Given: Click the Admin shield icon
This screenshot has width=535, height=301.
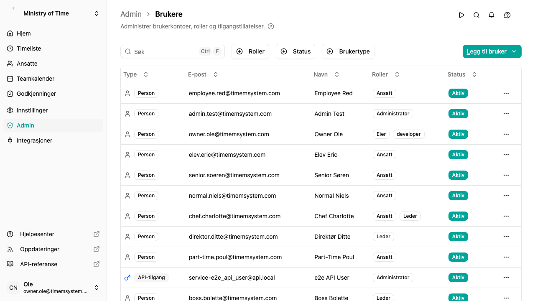Looking at the screenshot, I should point(10,125).
